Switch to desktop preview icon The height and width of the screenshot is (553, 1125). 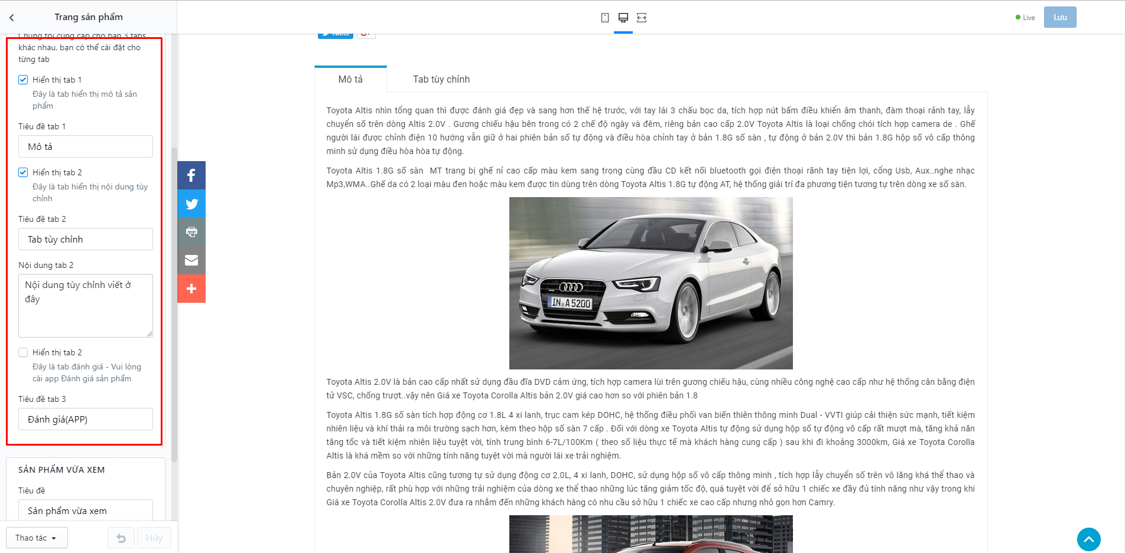click(623, 18)
